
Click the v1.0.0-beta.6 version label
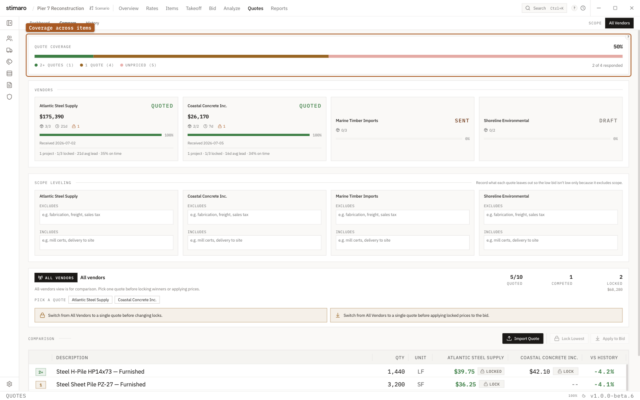point(612,396)
